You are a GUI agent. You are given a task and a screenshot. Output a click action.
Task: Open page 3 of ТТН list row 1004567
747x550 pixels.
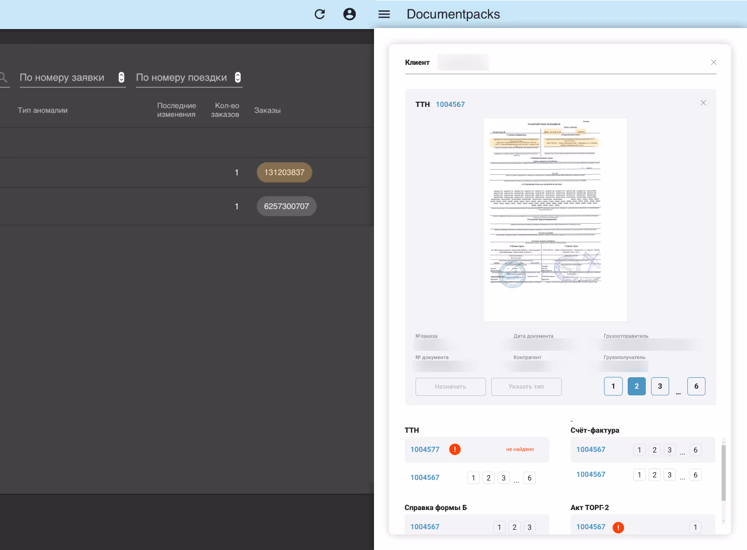504,478
